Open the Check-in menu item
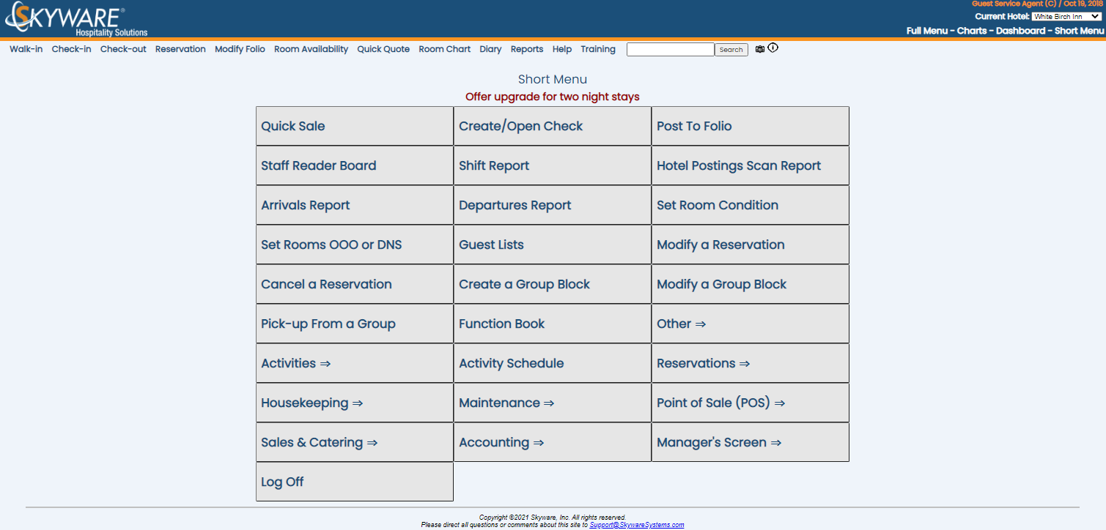The width and height of the screenshot is (1106, 530). 72,49
